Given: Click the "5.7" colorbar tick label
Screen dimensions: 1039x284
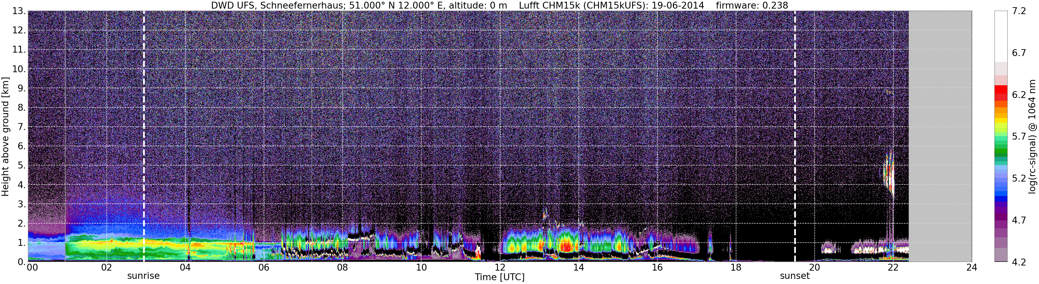Looking at the screenshot, I should pyautogui.click(x=1019, y=137).
